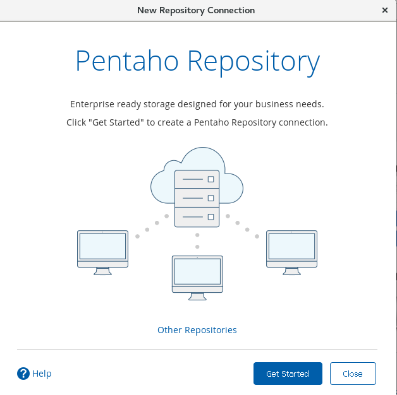This screenshot has height=395, width=397.
Task: Click the Pentaho Repository heading
Action: pyautogui.click(x=197, y=61)
